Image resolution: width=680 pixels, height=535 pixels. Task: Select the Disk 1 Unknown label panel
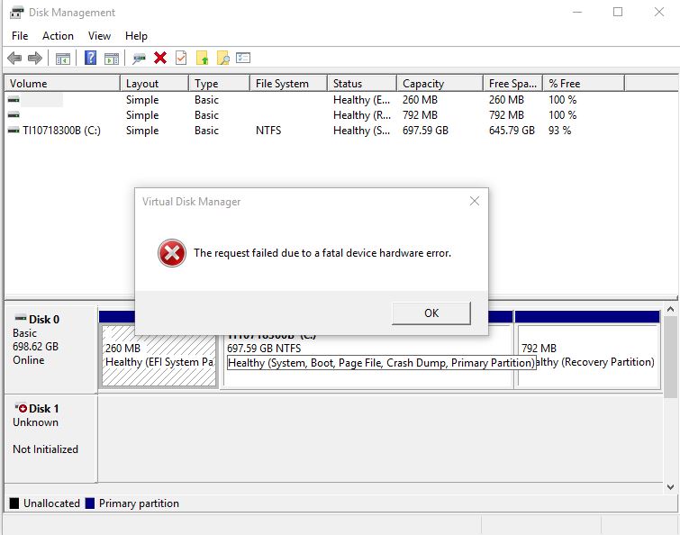click(50, 438)
